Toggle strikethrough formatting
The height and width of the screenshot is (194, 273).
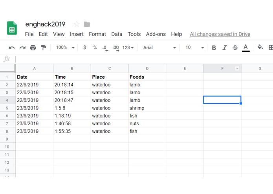click(x=235, y=48)
